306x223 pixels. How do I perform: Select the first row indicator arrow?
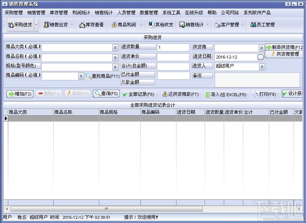pos(6,118)
